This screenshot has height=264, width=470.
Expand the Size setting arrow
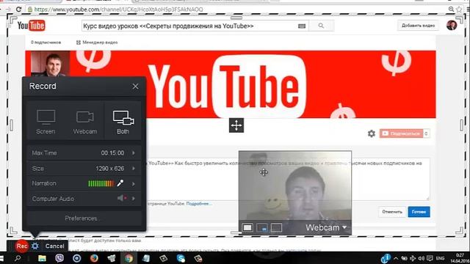point(134,169)
